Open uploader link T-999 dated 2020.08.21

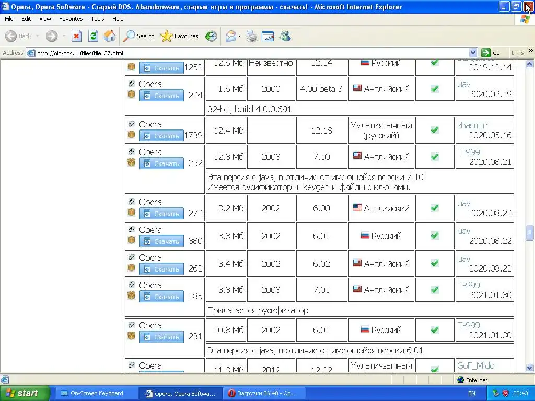click(469, 152)
